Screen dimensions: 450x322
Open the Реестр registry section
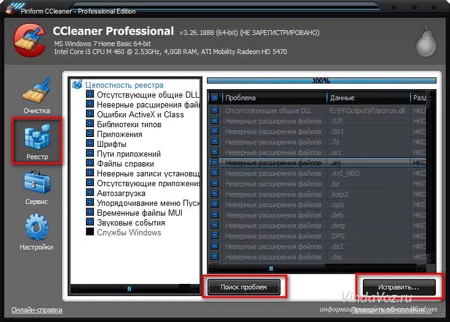37,141
